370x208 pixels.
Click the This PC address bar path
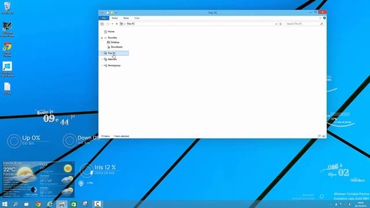[131, 24]
